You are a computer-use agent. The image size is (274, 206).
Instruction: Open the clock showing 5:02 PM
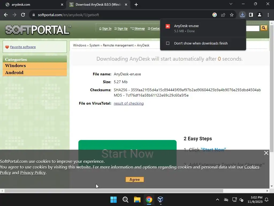pyautogui.click(x=255, y=200)
